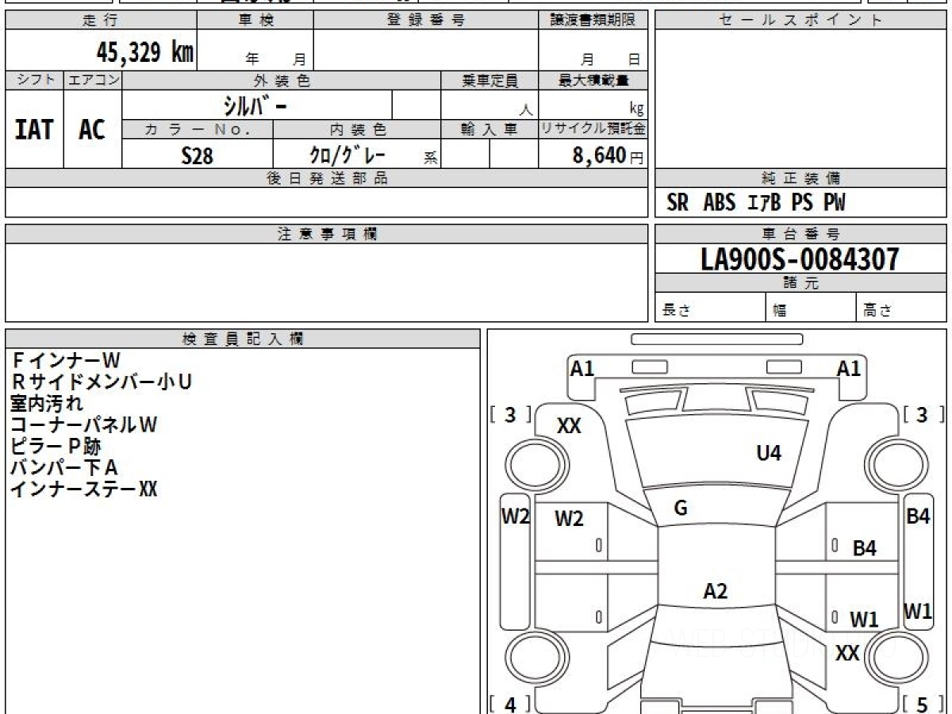Click the リサイクル預託金 header
This screenshot has height=714, width=952.
(x=593, y=129)
